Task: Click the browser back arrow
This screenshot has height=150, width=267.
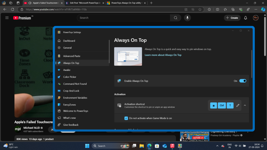Action: coord(5,9)
